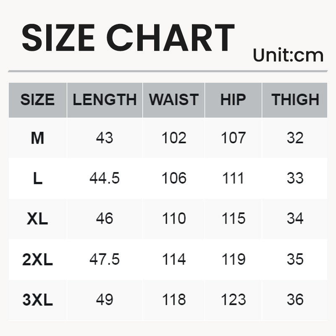Click hip value 123 for size 3XL

point(233,300)
